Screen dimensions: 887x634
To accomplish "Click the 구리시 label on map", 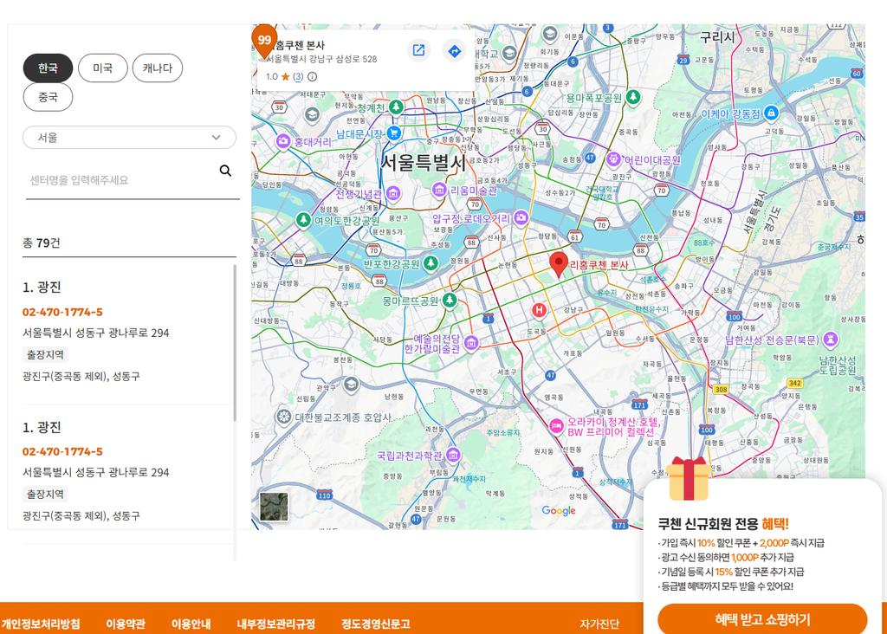I will coord(716,37).
